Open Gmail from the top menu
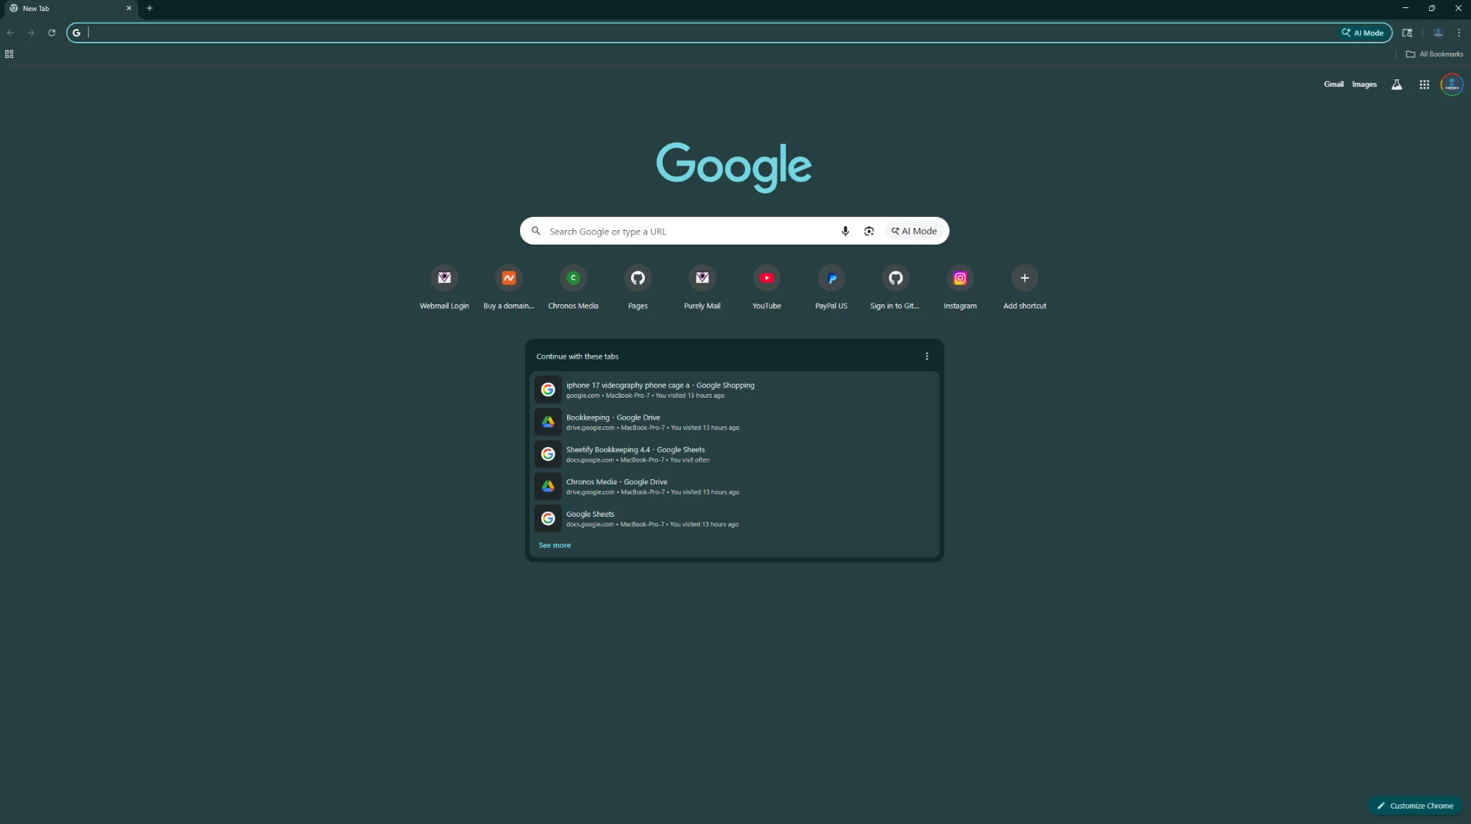 [x=1333, y=85]
